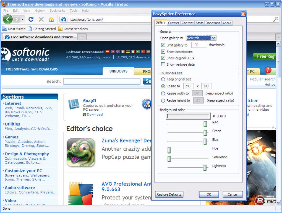This screenshot has height=213, width=282.
Task: Open Most Visited bookmarks folder
Action: tap(14, 29)
